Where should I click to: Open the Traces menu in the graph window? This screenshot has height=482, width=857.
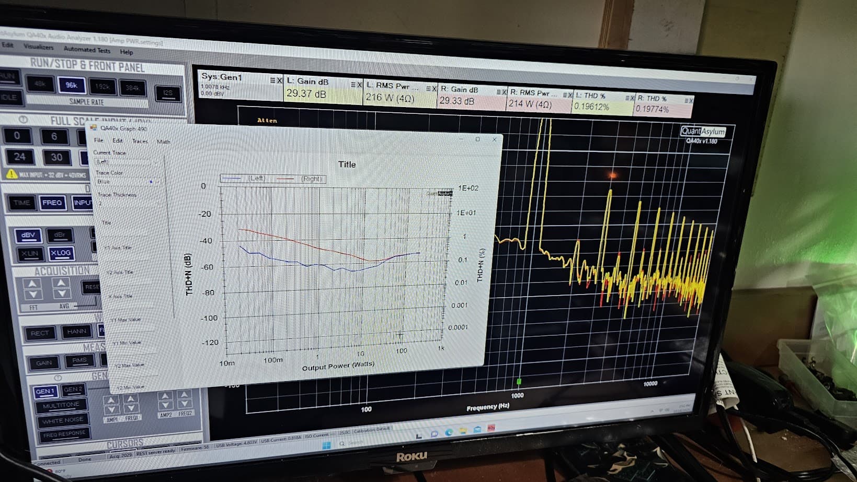pos(140,141)
